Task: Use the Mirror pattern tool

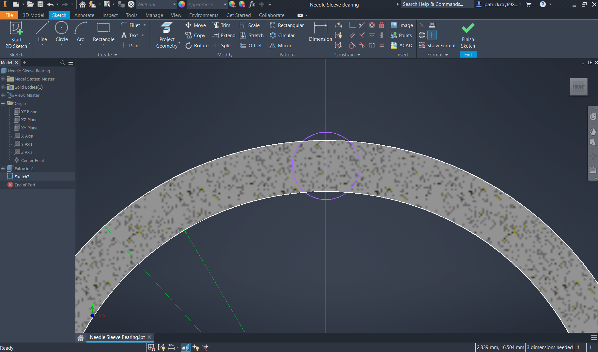Action: (x=281, y=46)
